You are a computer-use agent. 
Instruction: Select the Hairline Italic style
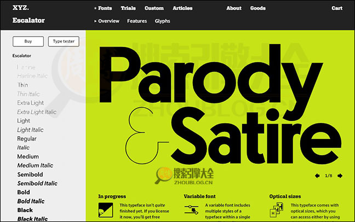tap(32, 76)
